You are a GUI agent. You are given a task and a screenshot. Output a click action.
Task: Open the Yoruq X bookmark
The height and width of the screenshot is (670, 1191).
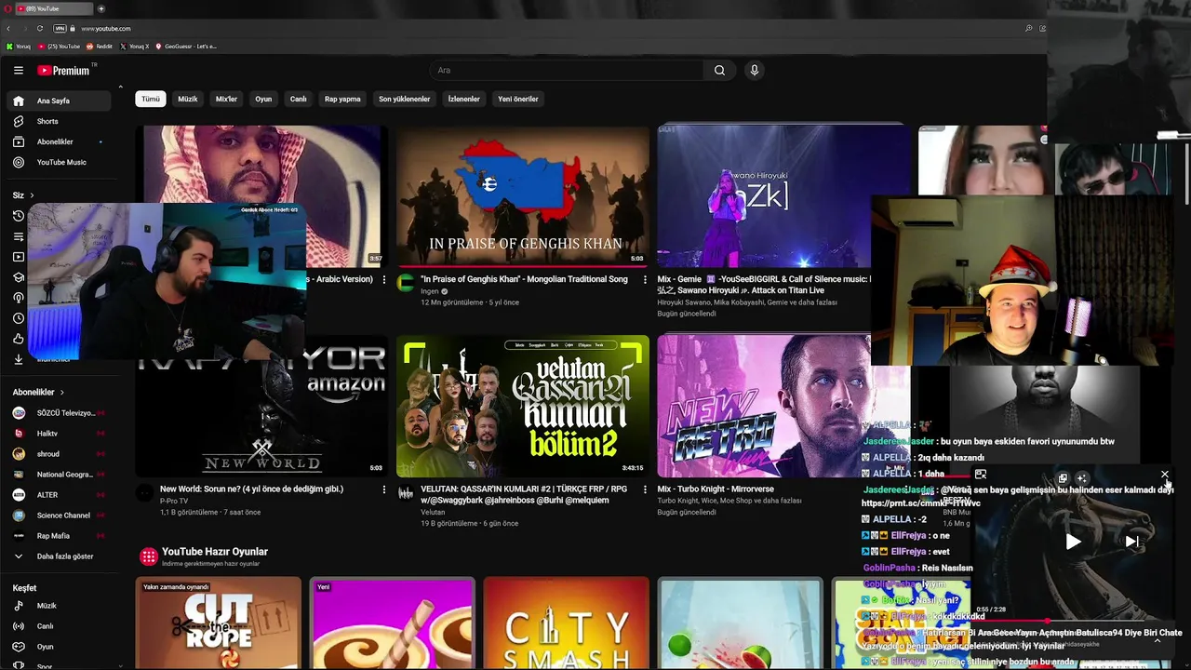click(134, 47)
